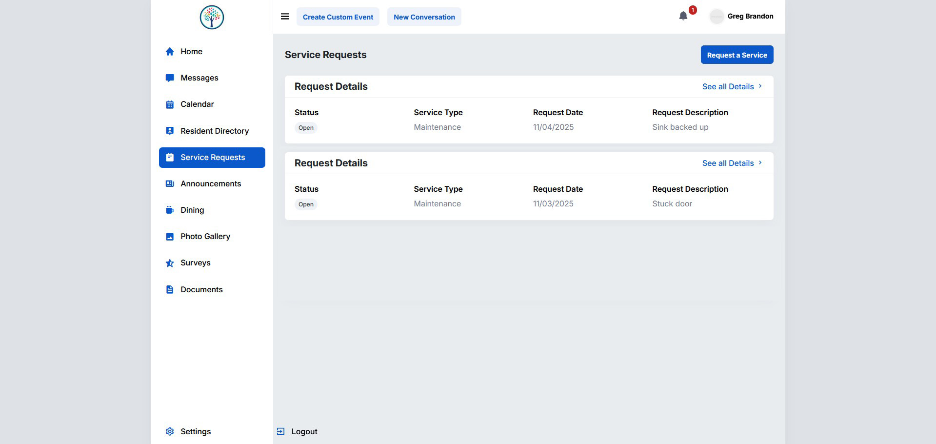Click the community tree logo
Viewport: 936px width, 444px height.
(x=212, y=17)
